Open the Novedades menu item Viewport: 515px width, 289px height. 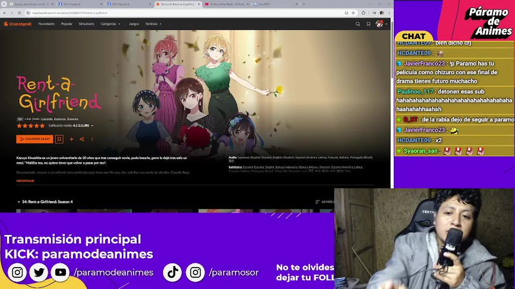(47, 24)
